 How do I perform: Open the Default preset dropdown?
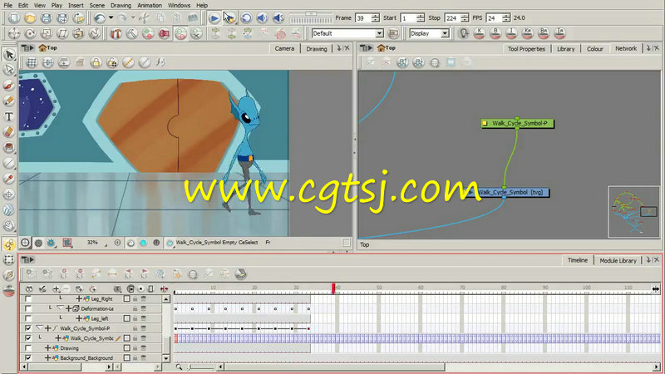pos(379,33)
